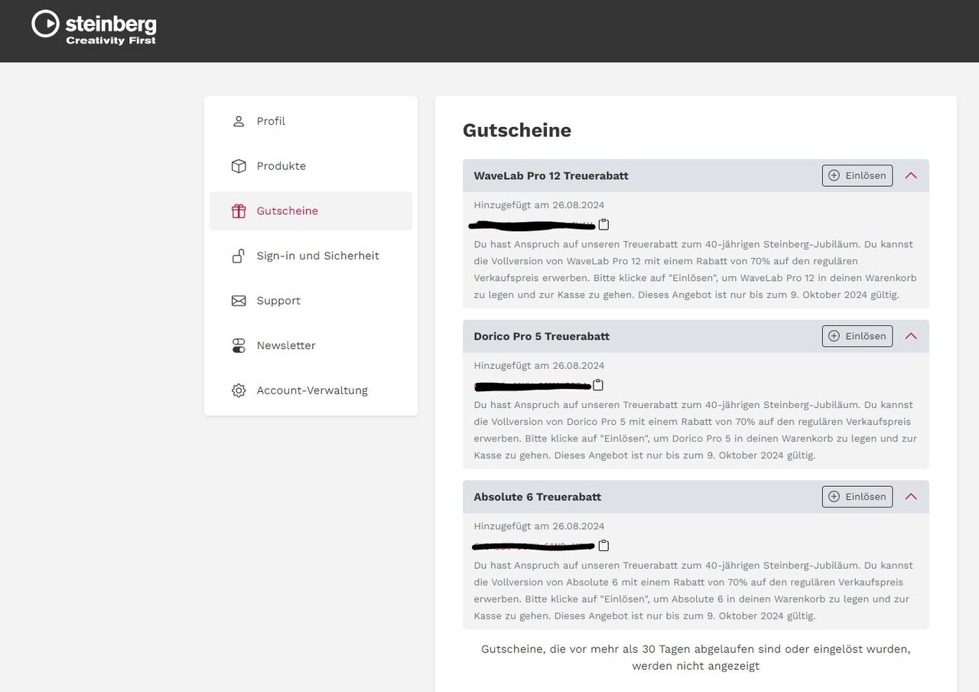Click the 'WaveLab Pro 12 Treuerabatt' title
Screen dimensions: 979x692
click(551, 176)
